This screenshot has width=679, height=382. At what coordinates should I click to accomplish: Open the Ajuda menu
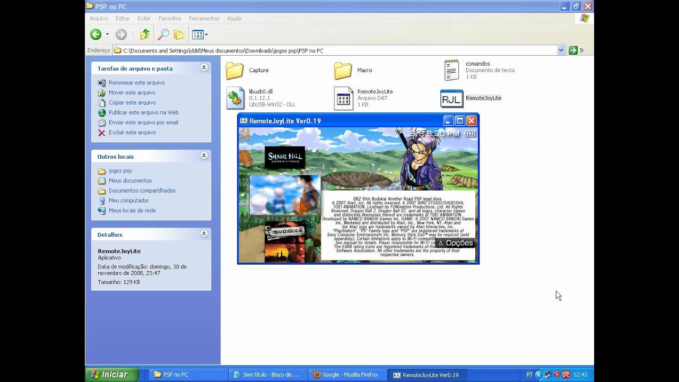point(234,19)
